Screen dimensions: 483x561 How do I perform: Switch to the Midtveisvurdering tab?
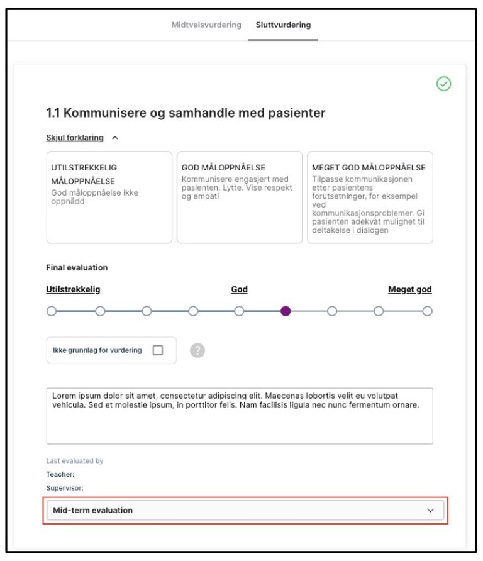coord(206,25)
